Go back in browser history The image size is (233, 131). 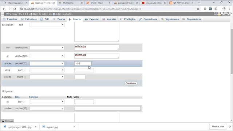coord(4,9)
